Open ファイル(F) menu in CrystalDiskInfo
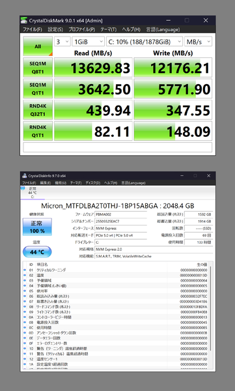Viewport: 235px width, 391px height. [x=29, y=182]
